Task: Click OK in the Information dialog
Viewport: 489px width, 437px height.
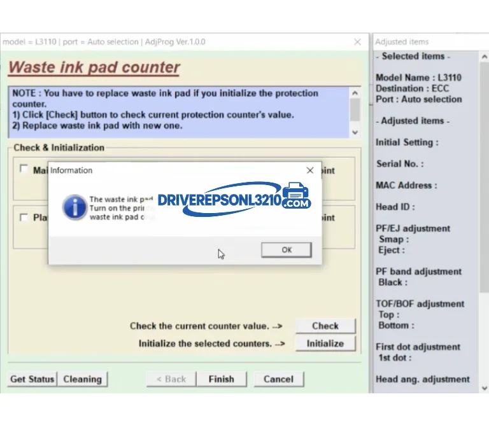Action: coord(287,250)
